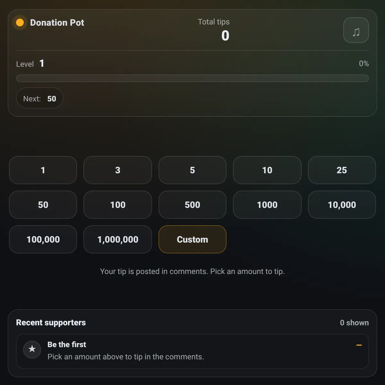This screenshot has height=385, width=385.
Task: Select the 100,000 tip preset
Action: click(43, 239)
